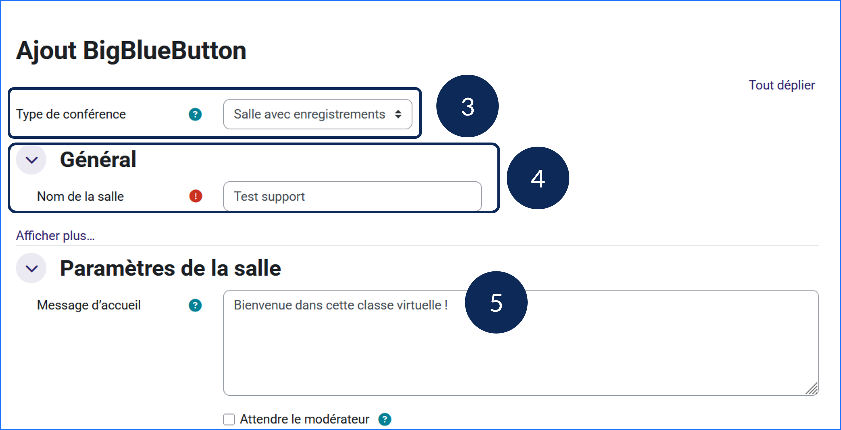
Task: Click the Ajout BigBlueButton page title
Action: pyautogui.click(x=131, y=51)
